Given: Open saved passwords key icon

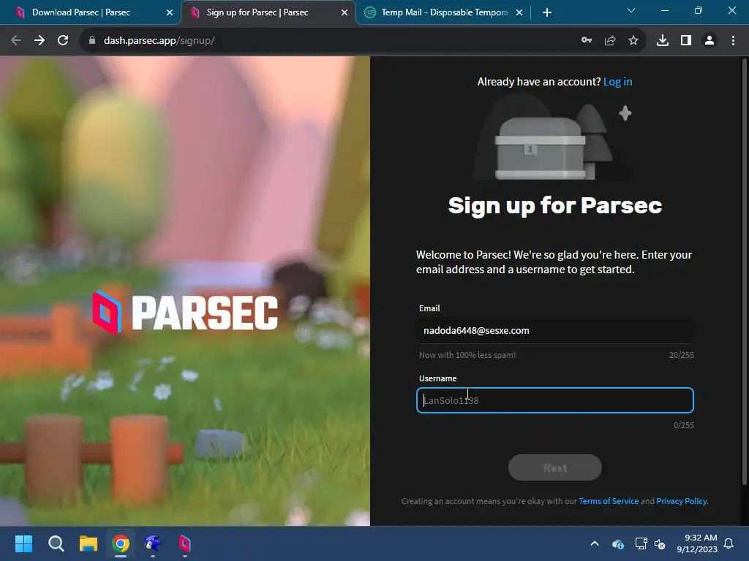Looking at the screenshot, I should (x=587, y=41).
